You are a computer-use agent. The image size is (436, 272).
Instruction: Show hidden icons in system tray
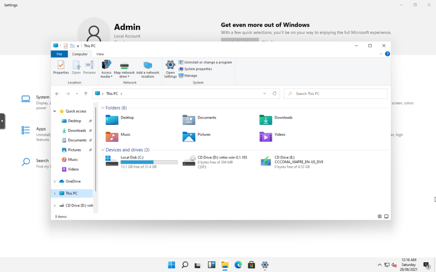(x=379, y=265)
